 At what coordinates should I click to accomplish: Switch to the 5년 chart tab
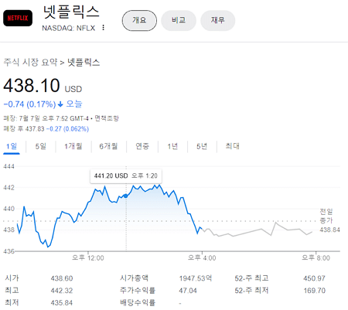pos(202,147)
